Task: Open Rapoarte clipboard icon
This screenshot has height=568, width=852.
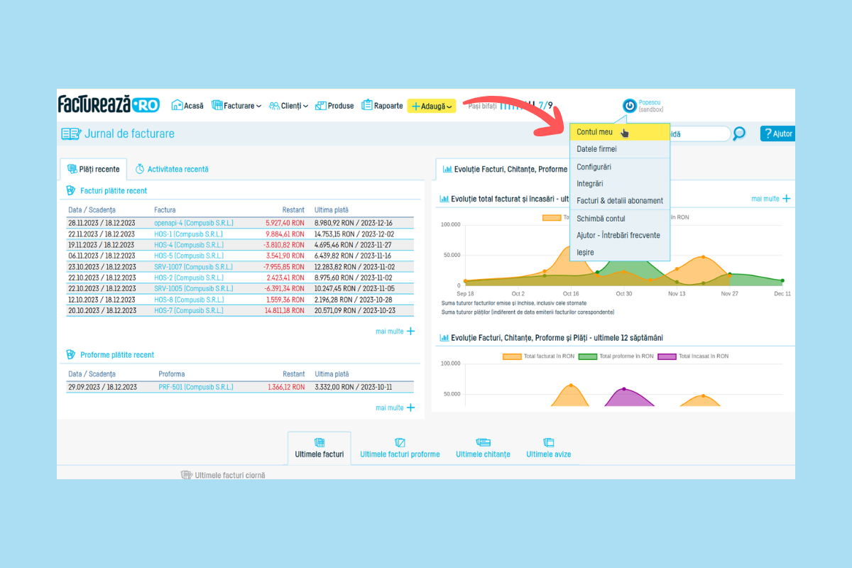Action: point(367,105)
